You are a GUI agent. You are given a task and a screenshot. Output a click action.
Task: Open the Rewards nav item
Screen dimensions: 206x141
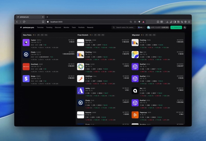pos(90,27)
